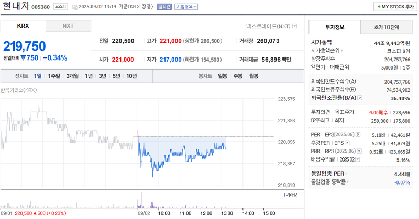Click the 거래대금 value 56,896 백만
Screen dimensions: 419x219
point(277,60)
